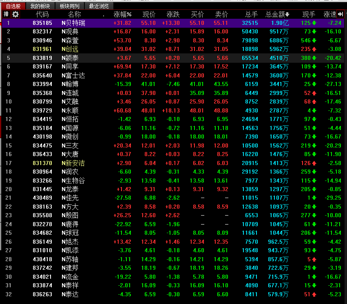Click the grid layout icon in header

click(x=6, y=14)
